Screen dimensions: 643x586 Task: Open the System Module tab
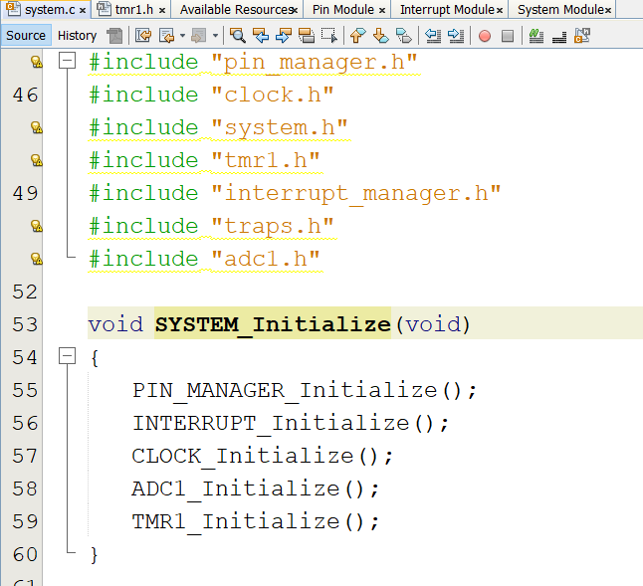coord(560,9)
